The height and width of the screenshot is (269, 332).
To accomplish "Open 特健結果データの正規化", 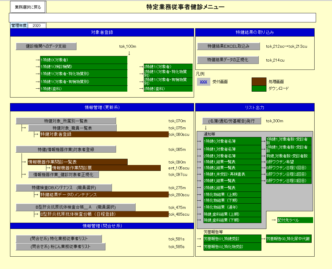I will pyautogui.click(x=228, y=60).
